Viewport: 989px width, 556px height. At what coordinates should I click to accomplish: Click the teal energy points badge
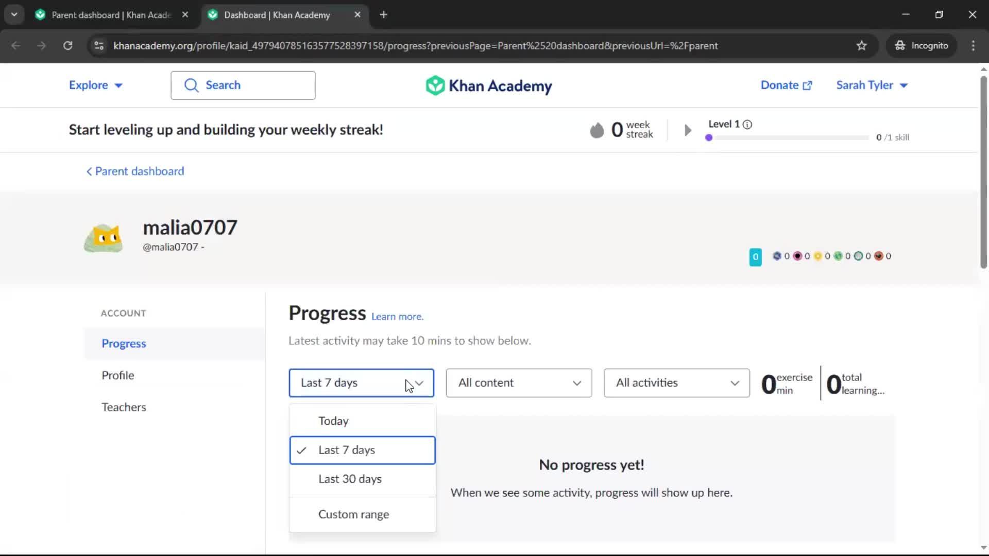tap(755, 256)
